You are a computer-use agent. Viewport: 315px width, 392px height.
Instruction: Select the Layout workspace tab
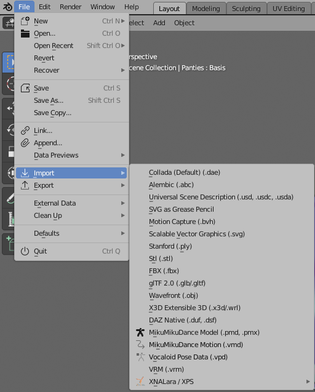pos(169,9)
